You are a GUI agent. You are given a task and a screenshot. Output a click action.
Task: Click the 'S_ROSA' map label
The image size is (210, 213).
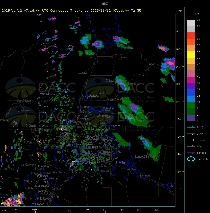point(120,163)
